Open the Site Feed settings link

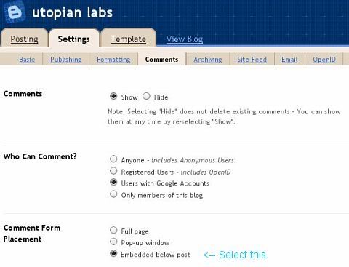pyautogui.click(x=252, y=60)
